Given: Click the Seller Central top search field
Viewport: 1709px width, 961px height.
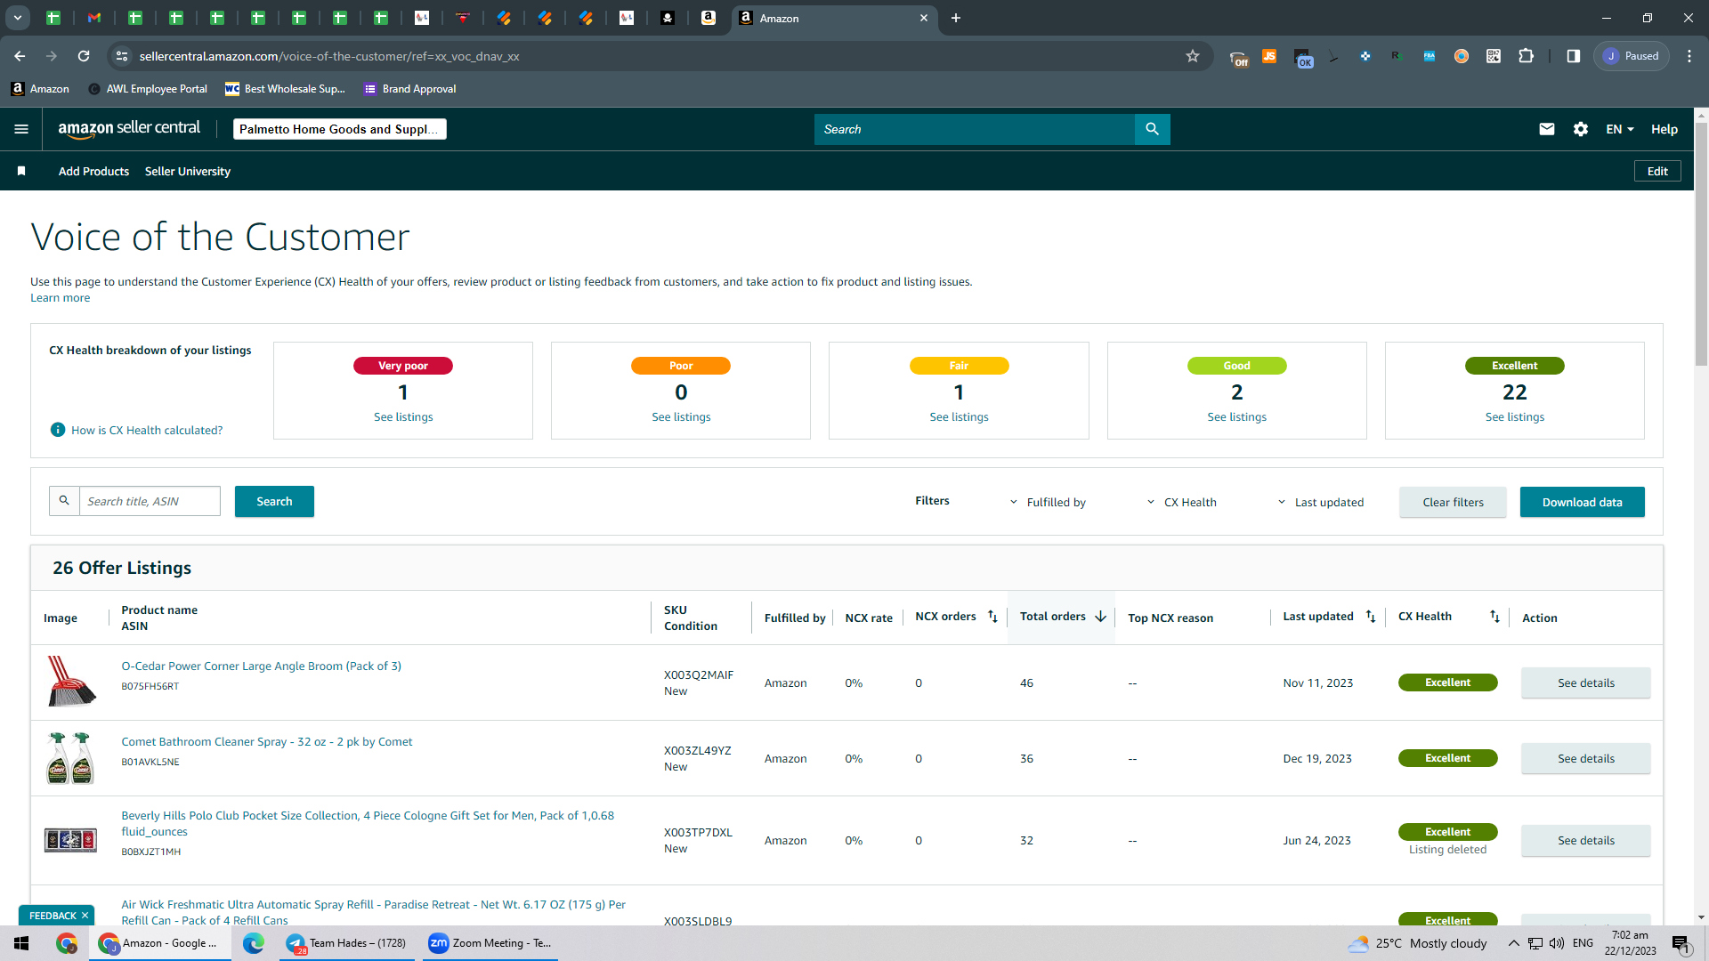Looking at the screenshot, I should (x=975, y=129).
